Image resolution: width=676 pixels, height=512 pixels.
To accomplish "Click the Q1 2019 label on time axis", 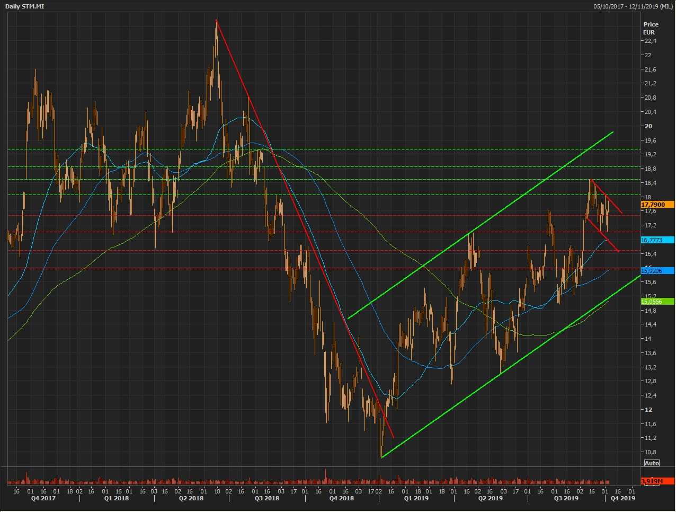I will coord(416,498).
